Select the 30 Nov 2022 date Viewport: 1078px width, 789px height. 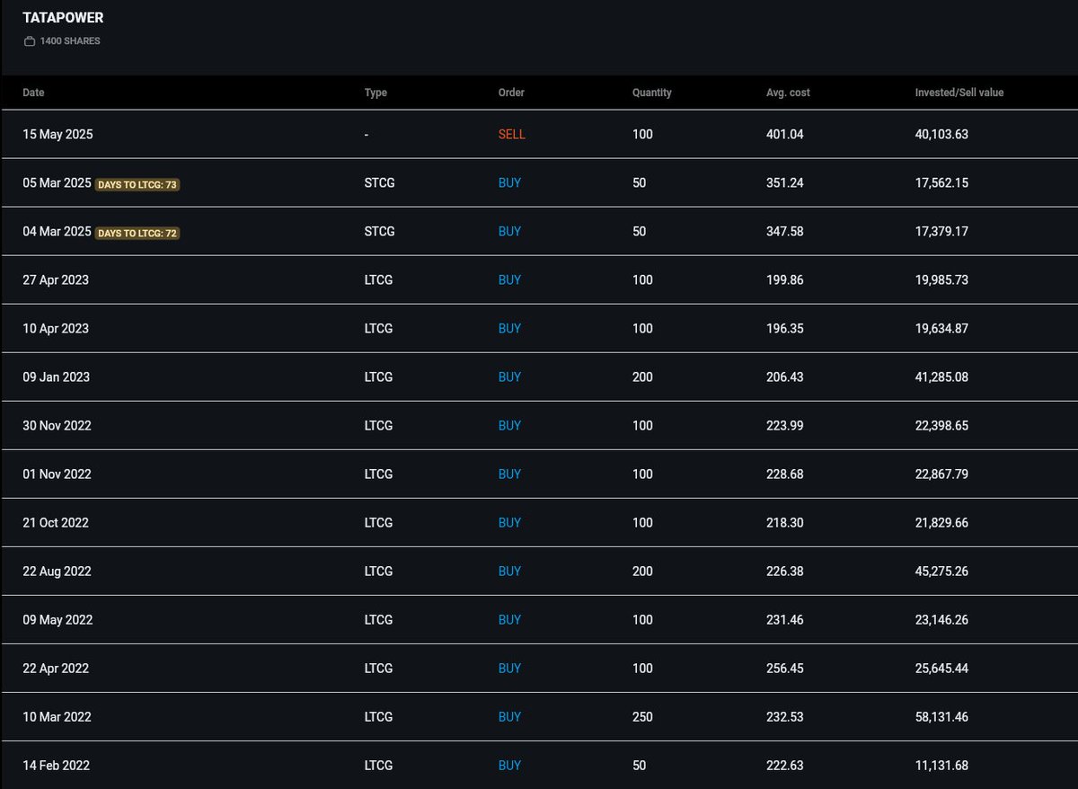click(x=57, y=426)
